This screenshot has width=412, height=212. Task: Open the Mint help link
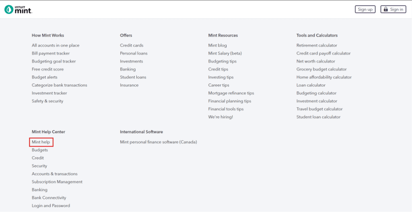[x=41, y=142]
